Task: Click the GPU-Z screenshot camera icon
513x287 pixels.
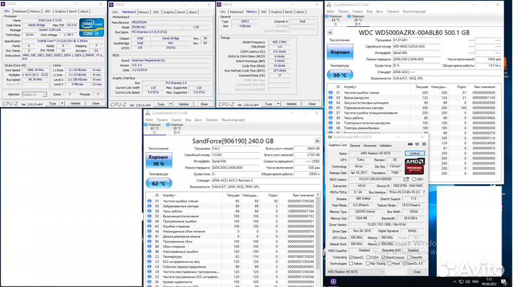Action: click(x=410, y=144)
